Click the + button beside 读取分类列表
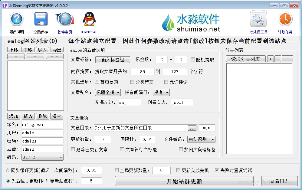This screenshot has height=190, width=302. pyautogui.click(x=271, y=59)
